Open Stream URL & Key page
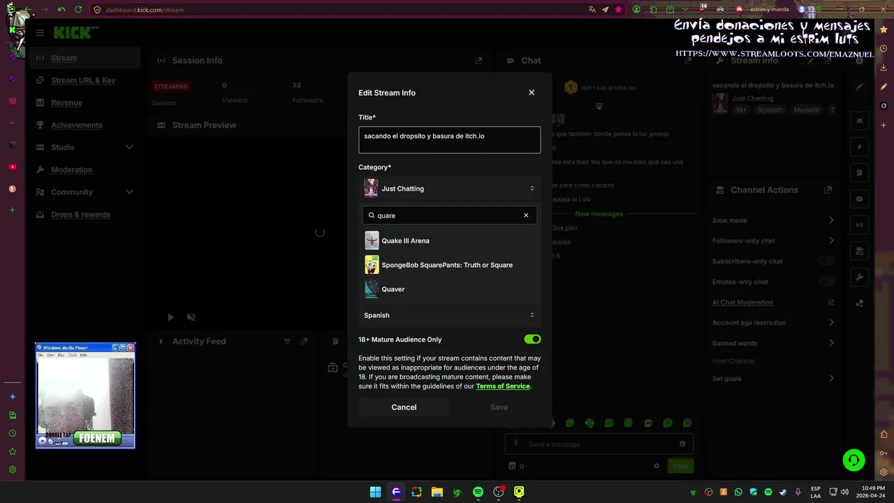Viewport: 894px width, 503px height. click(x=83, y=80)
